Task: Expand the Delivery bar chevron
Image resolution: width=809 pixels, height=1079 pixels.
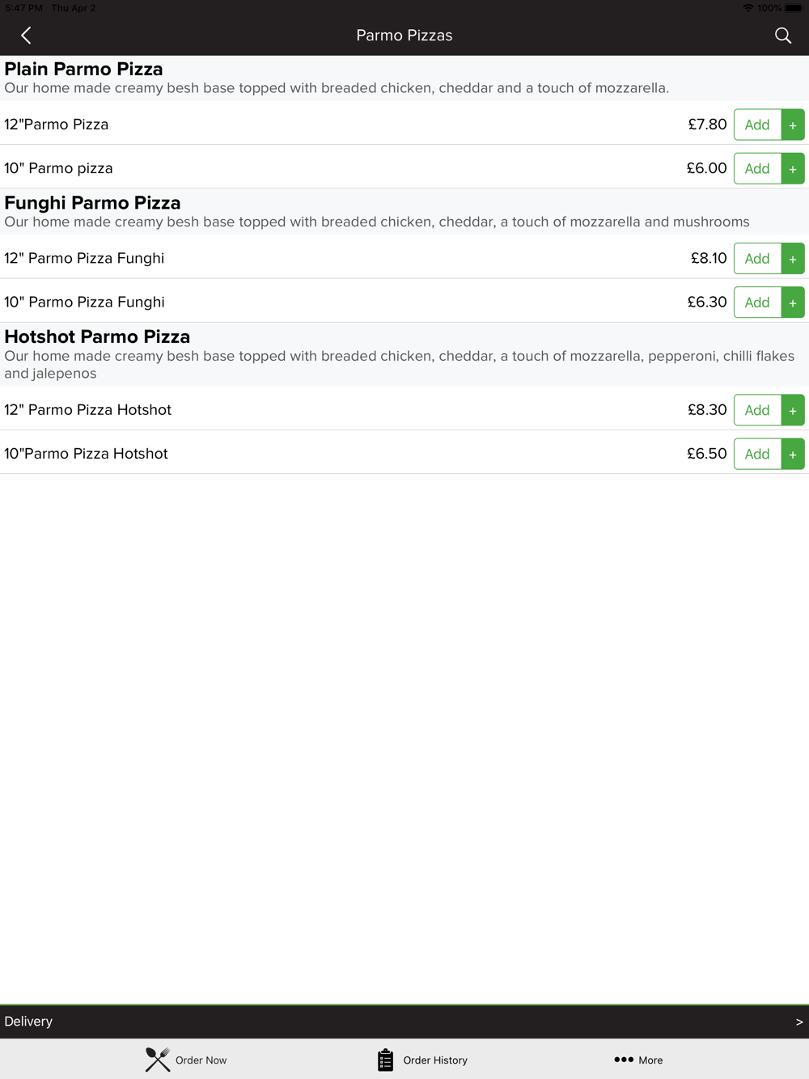Action: [x=799, y=1022]
